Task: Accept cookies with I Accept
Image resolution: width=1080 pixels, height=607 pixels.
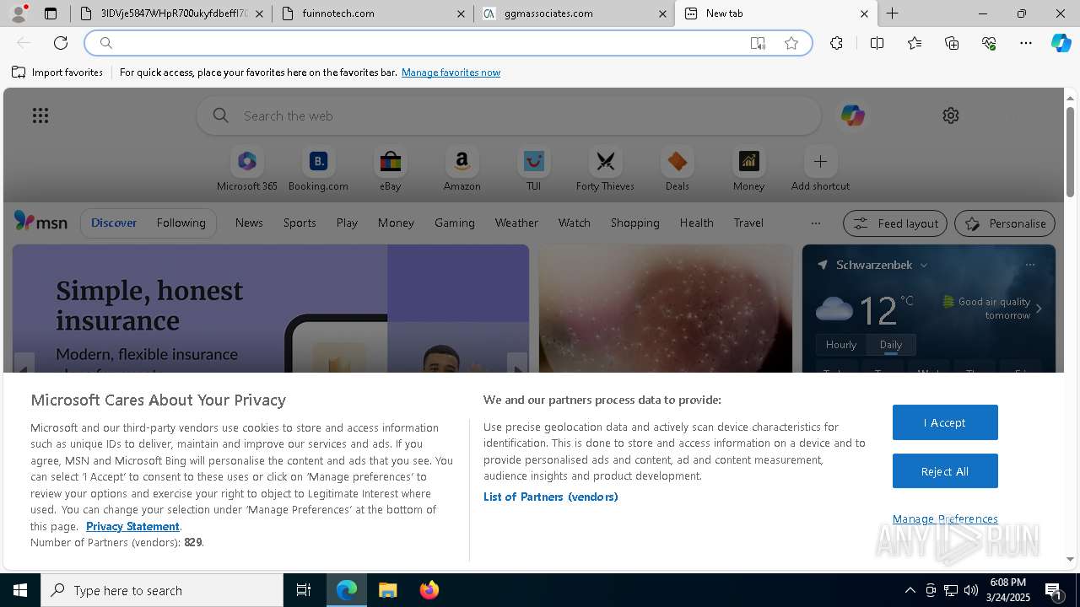Action: [x=945, y=422]
